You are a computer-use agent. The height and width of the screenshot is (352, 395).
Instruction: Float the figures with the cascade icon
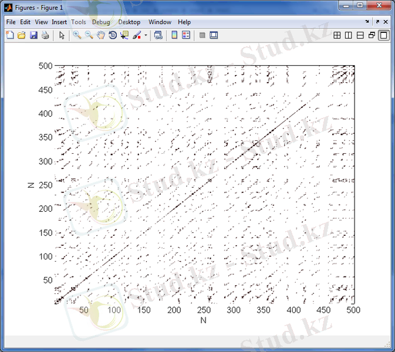pos(372,35)
